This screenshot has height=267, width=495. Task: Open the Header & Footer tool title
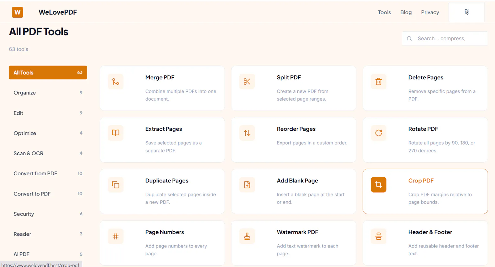430,232
